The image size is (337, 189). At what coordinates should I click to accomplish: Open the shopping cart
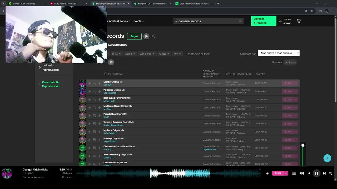click(x=299, y=21)
